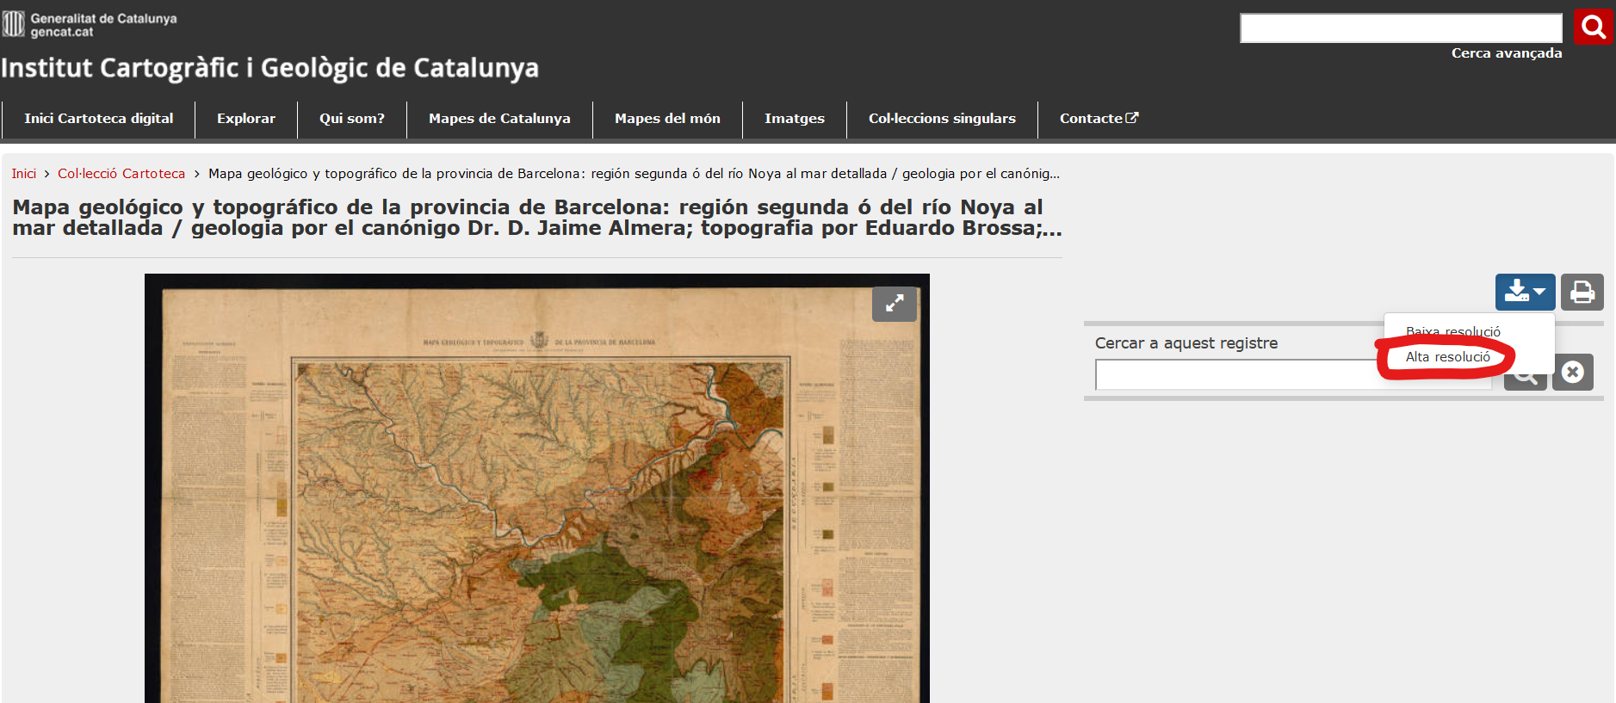
Task: Select Alta resolució download option
Action: pyautogui.click(x=1447, y=357)
